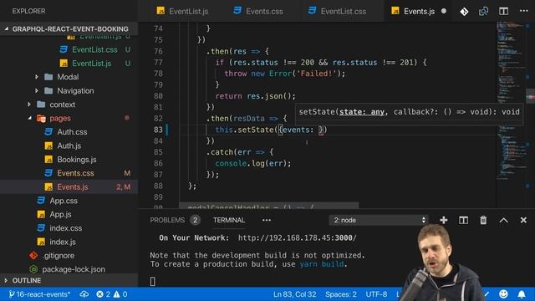Click the git branch 16-react-events
535x301 pixels.
(x=39, y=294)
